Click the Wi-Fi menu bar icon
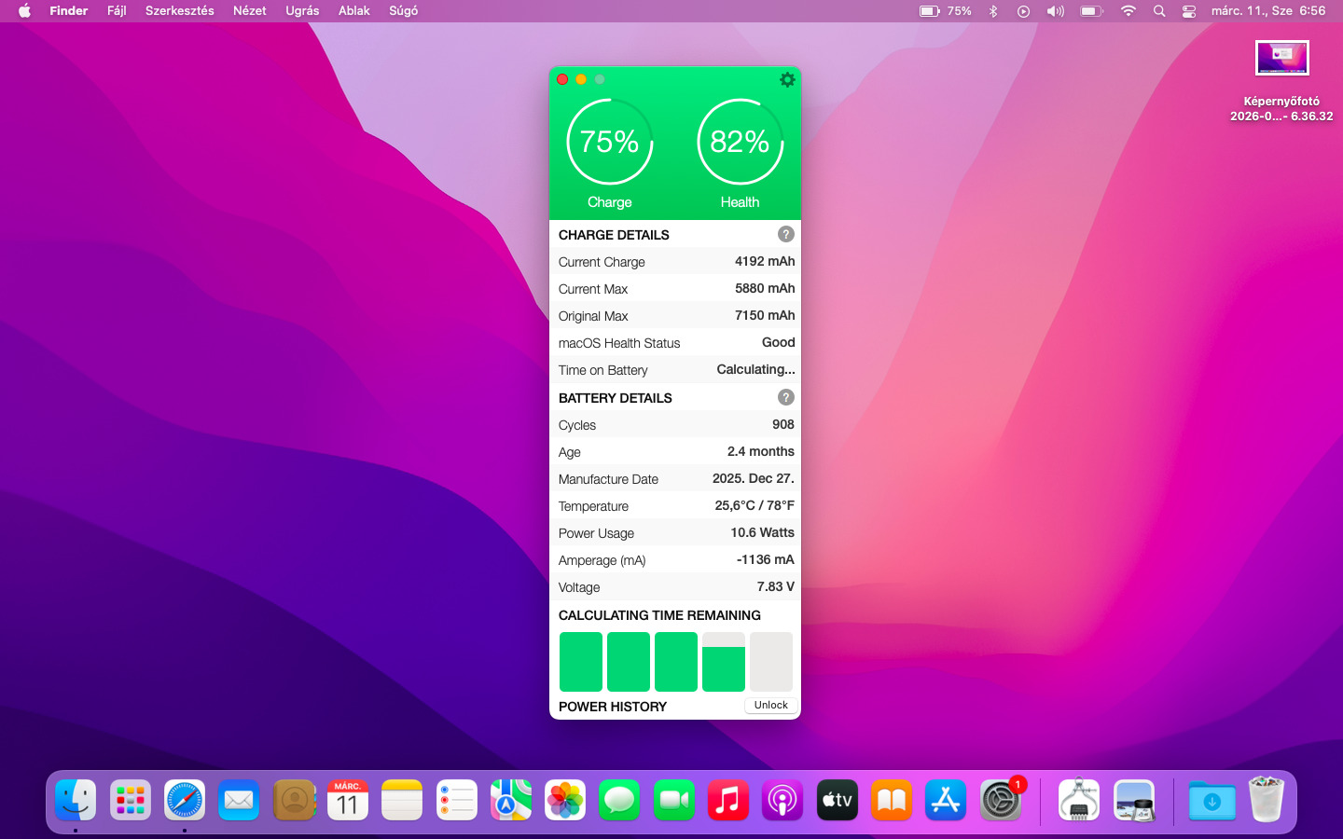The height and width of the screenshot is (839, 1343). (1128, 11)
